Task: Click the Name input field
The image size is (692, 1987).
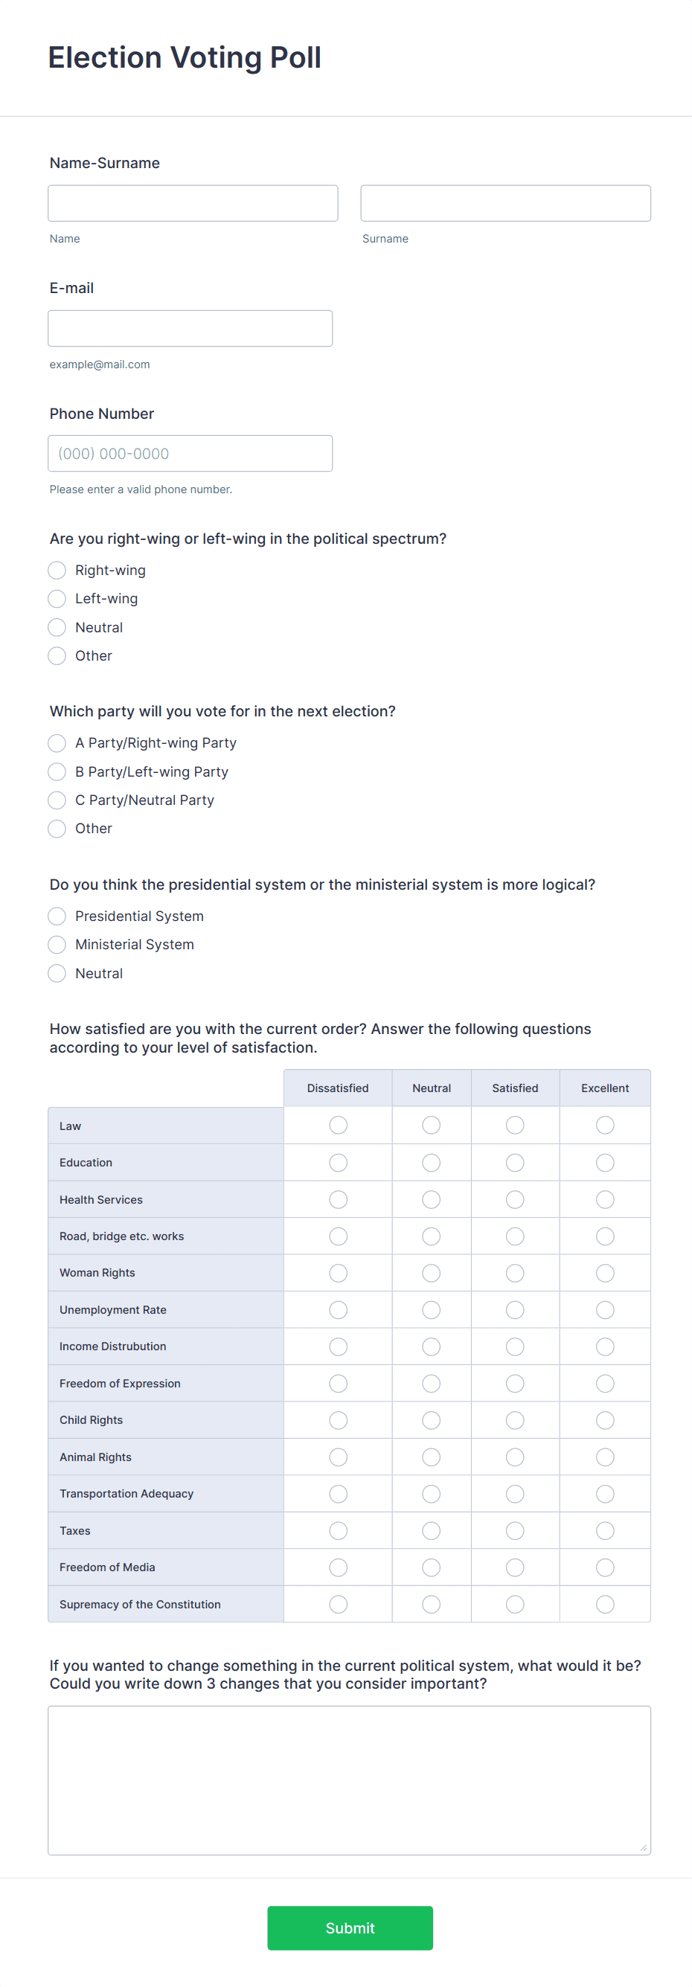Action: (x=192, y=203)
